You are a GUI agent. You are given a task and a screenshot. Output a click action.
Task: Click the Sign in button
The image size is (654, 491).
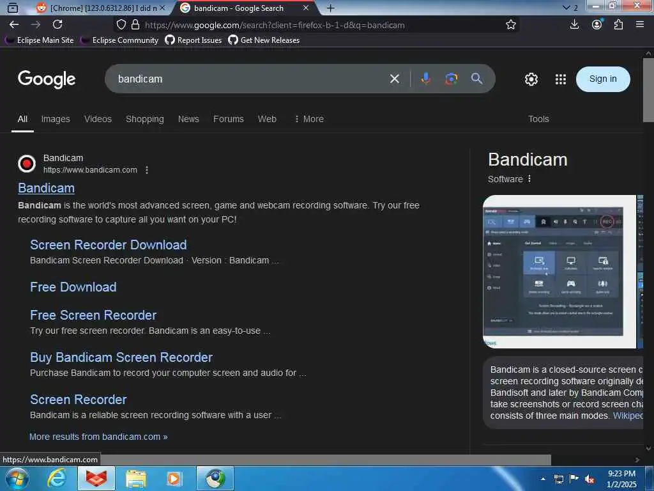[x=603, y=79]
